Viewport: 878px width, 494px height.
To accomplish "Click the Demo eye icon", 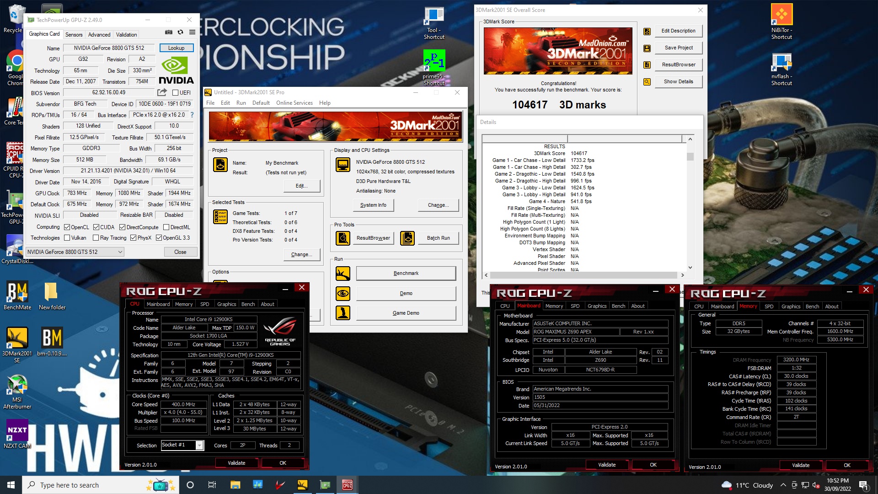I will click(343, 293).
